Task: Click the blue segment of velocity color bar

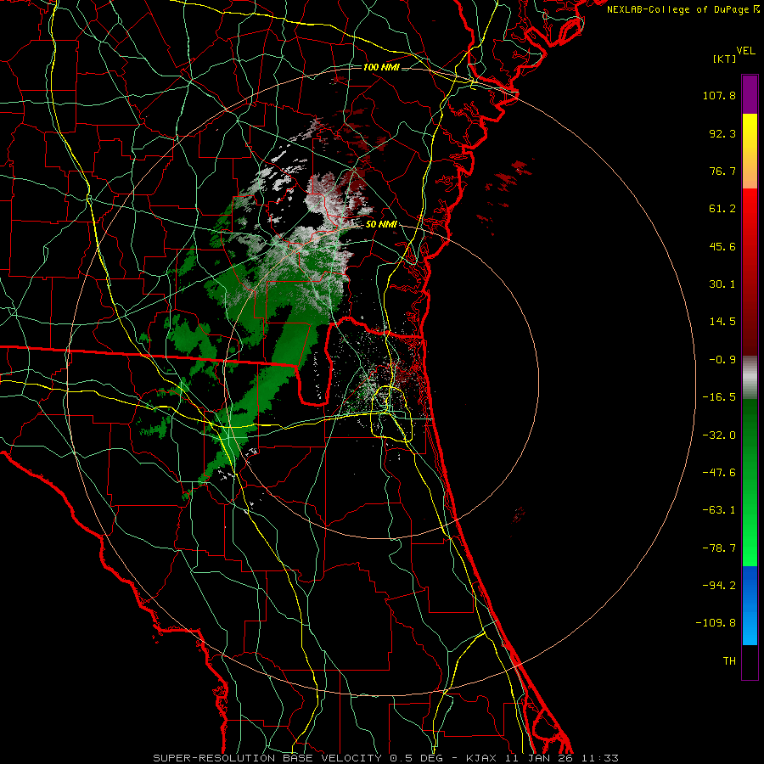Action: (x=750, y=605)
